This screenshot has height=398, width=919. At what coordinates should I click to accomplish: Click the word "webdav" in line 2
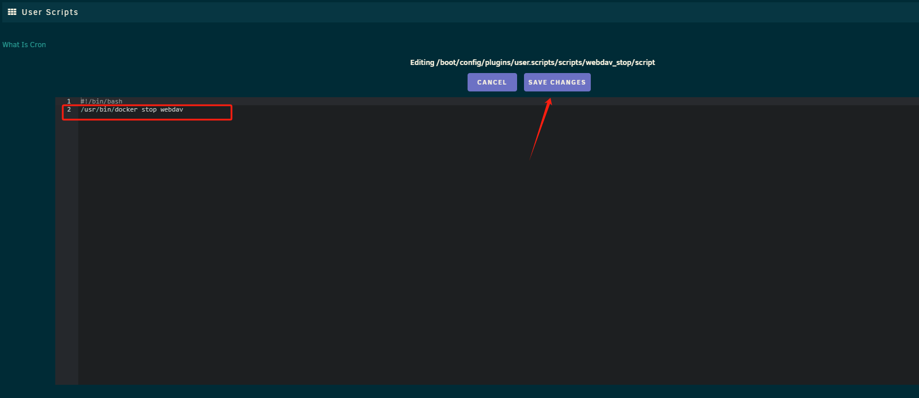(172, 109)
